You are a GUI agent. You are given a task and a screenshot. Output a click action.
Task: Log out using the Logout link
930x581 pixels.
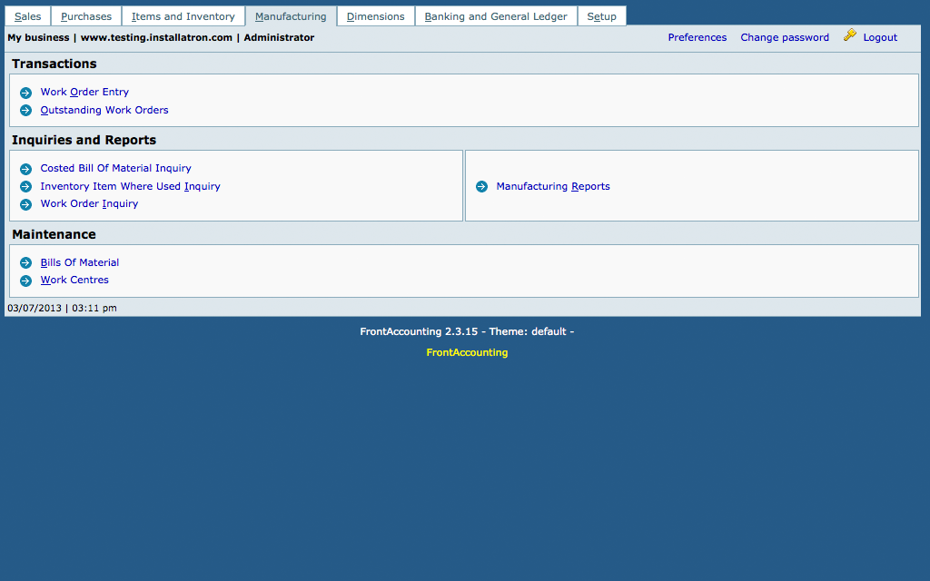point(880,37)
